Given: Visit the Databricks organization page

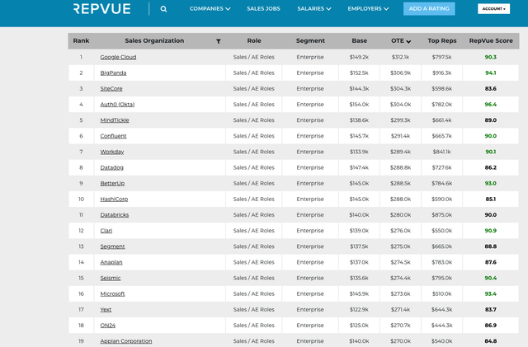Looking at the screenshot, I should coord(114,215).
